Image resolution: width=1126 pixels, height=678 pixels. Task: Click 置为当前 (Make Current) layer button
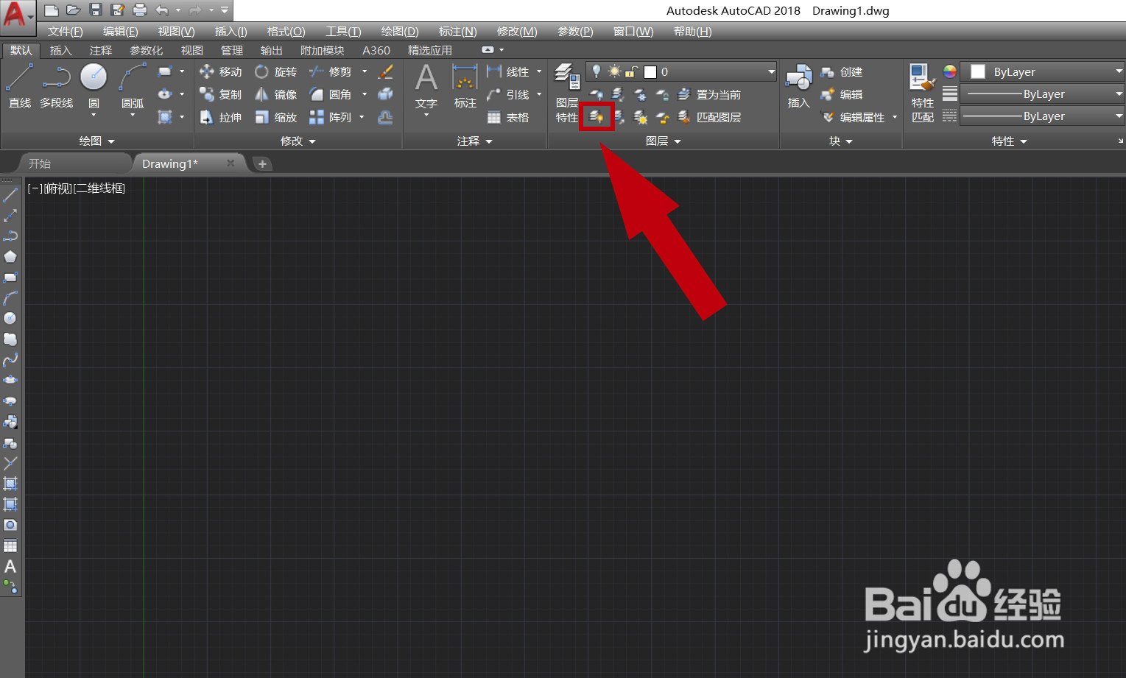point(709,94)
